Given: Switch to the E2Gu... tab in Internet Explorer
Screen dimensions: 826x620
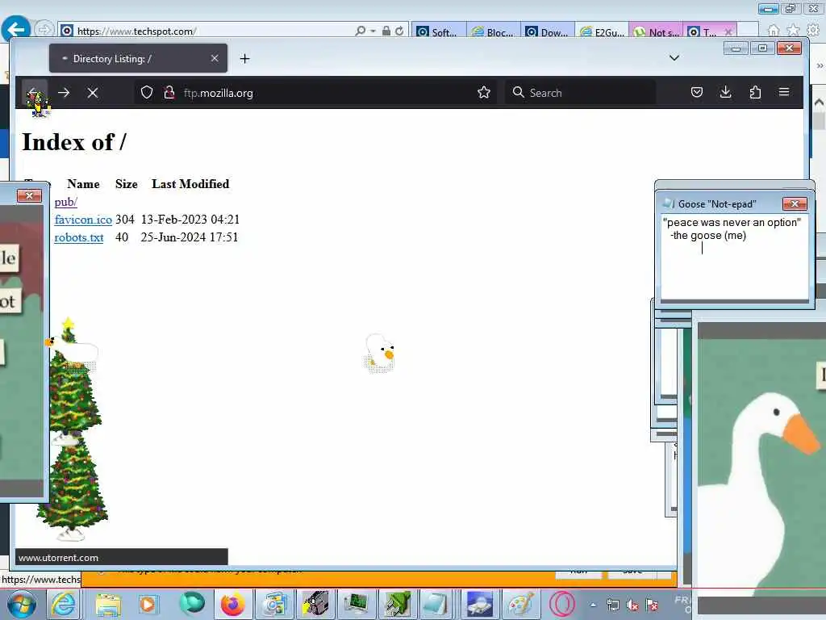Looking at the screenshot, I should [603, 31].
